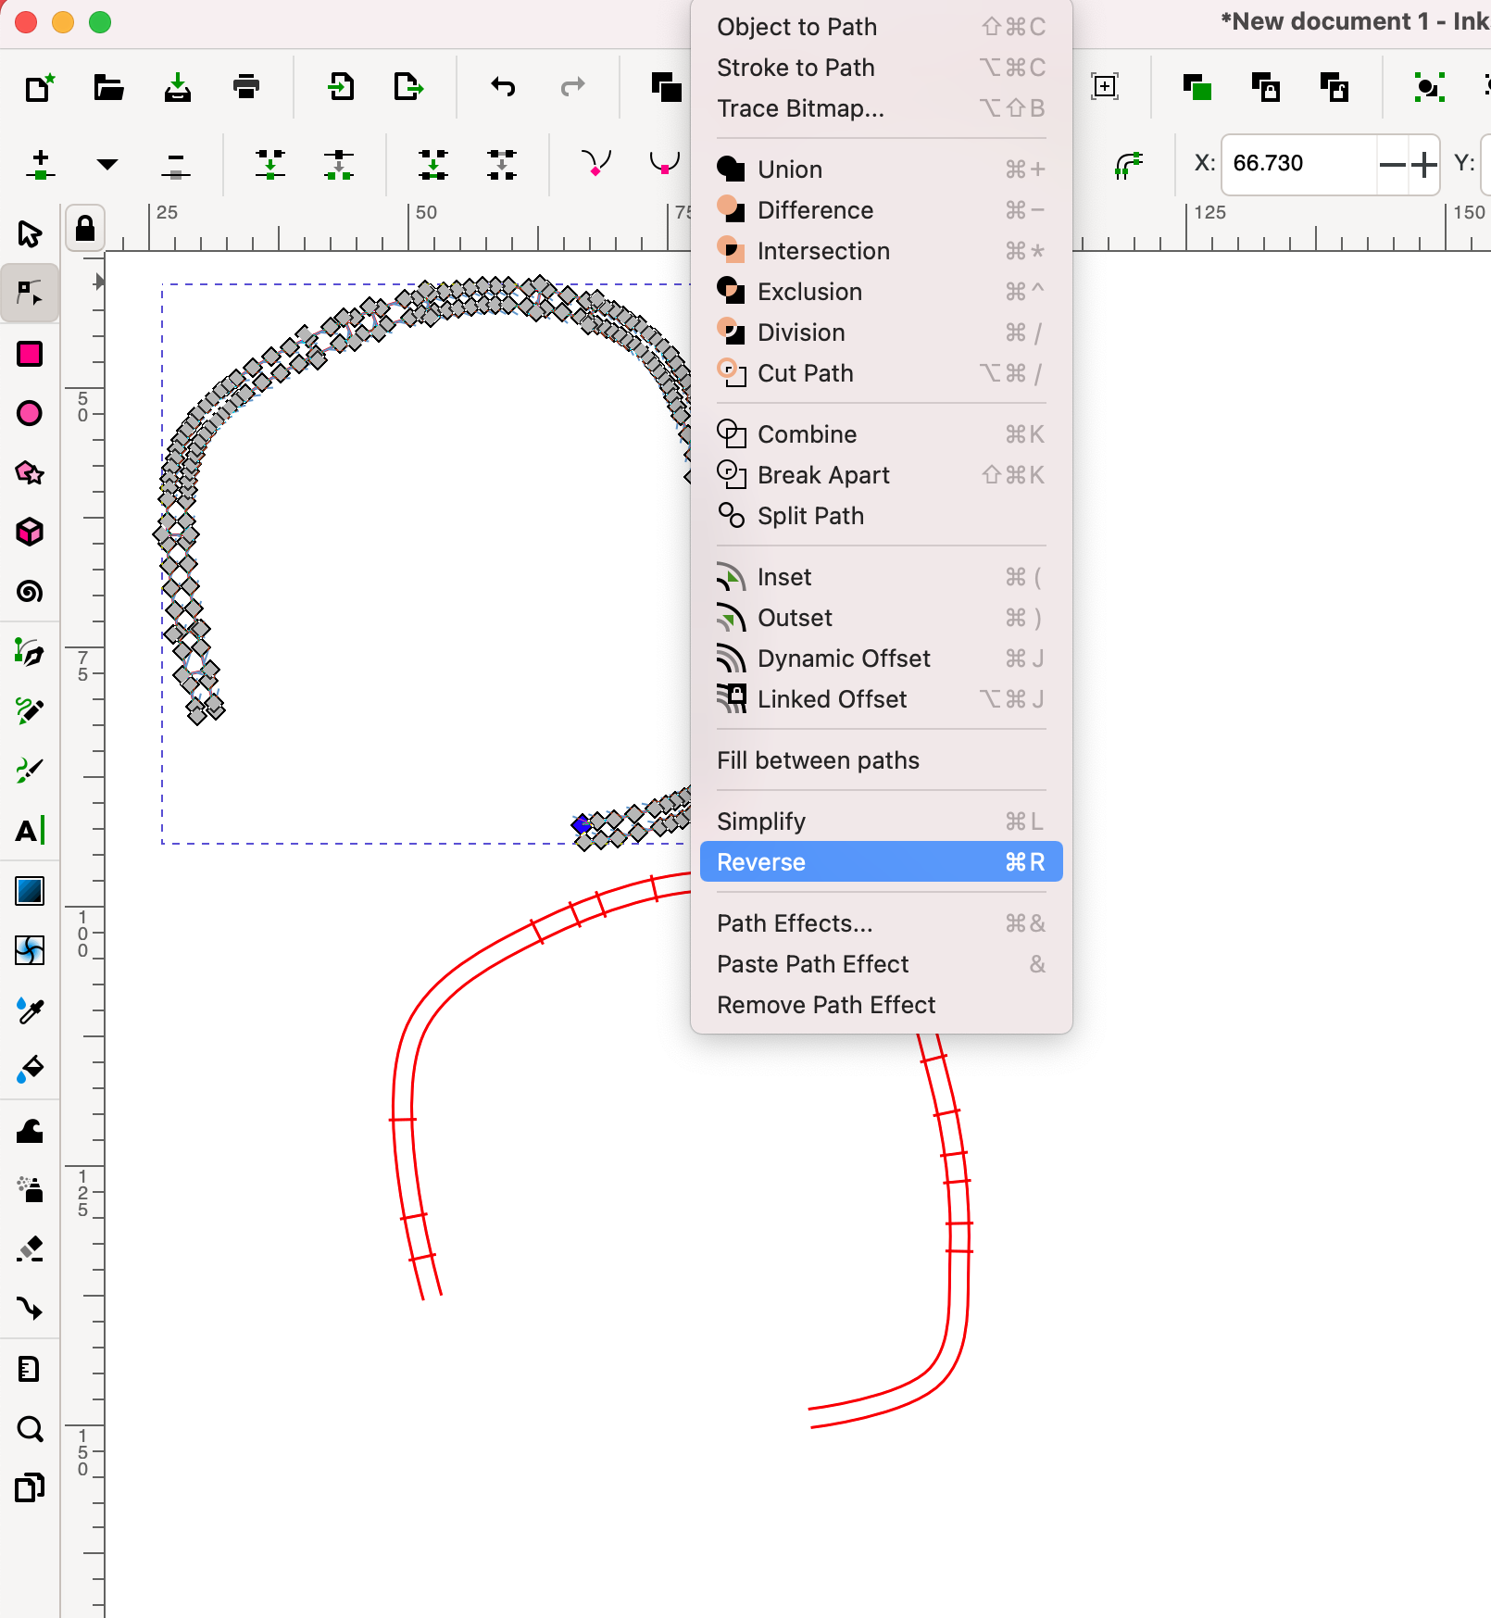Select the Connector tool

(30, 1308)
